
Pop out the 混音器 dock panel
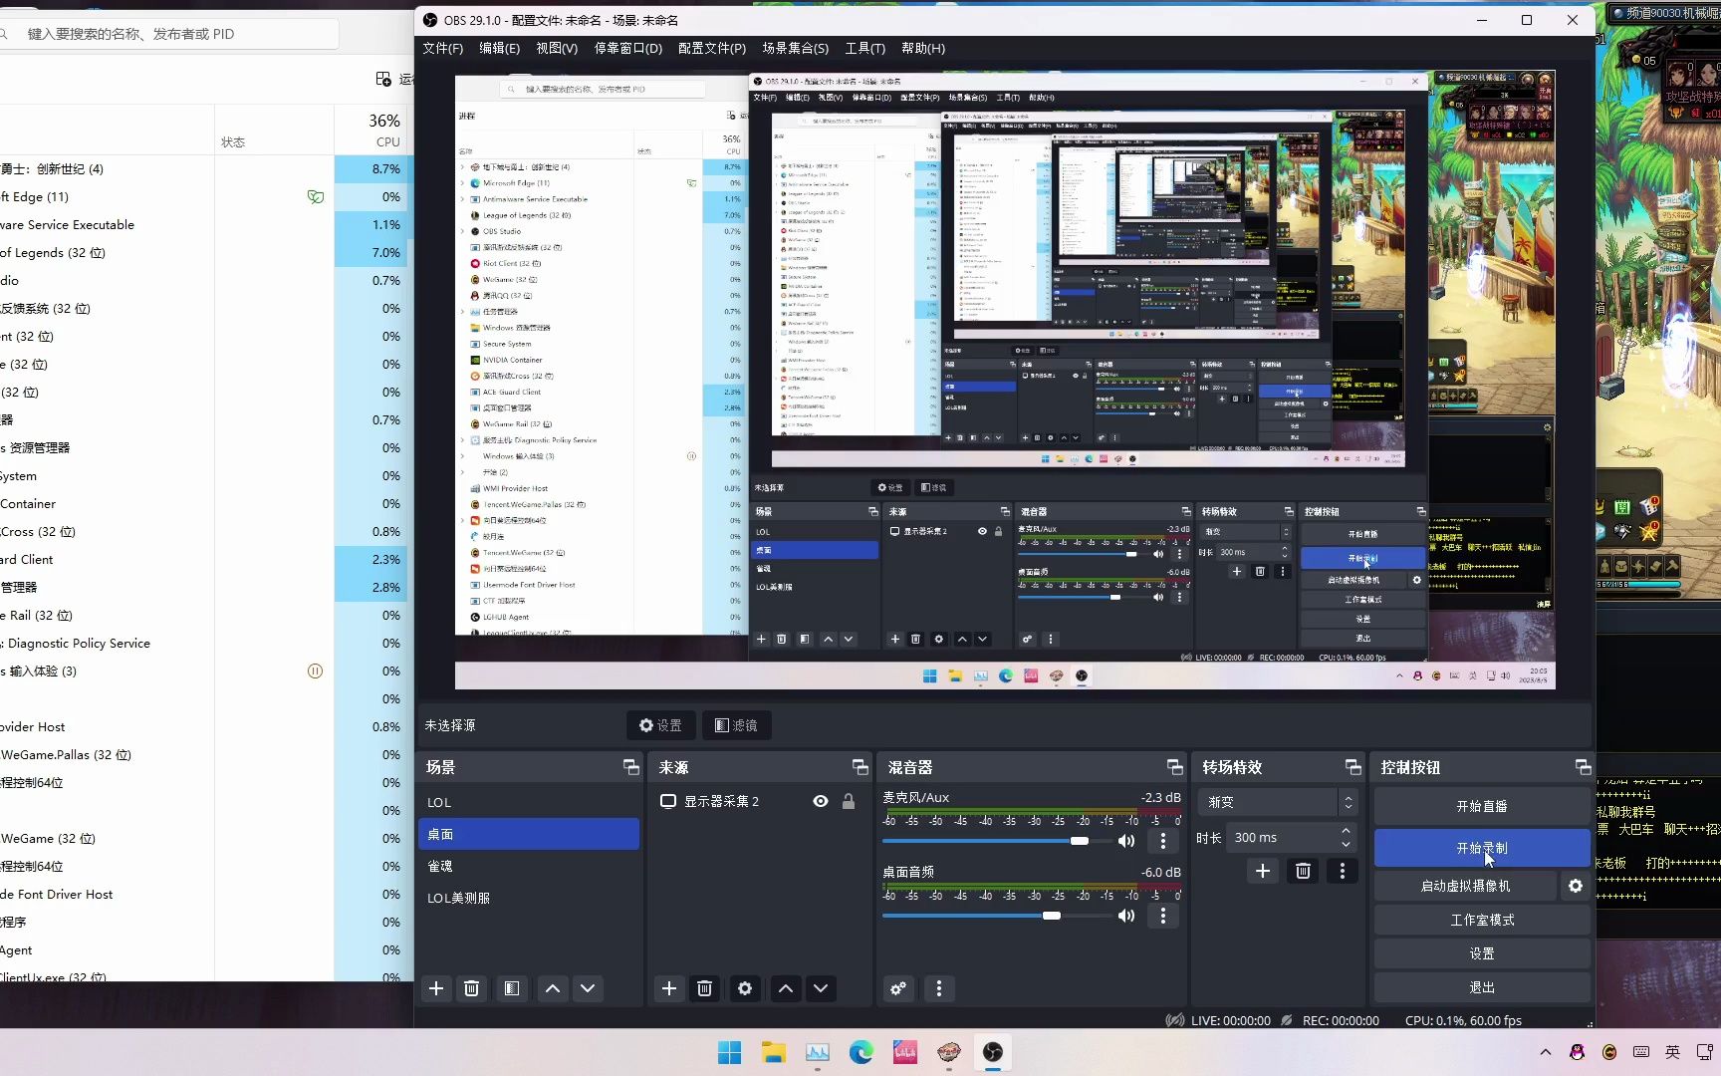(1175, 766)
